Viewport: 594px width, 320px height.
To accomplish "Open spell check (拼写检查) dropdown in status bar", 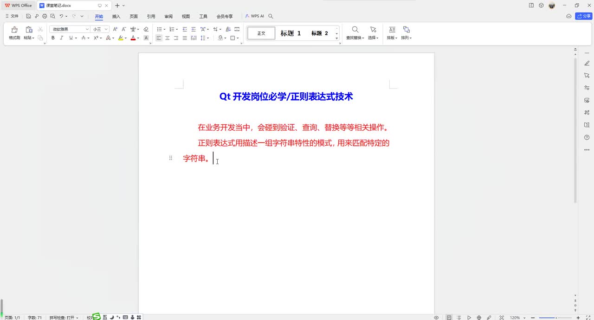I will [x=64, y=318].
